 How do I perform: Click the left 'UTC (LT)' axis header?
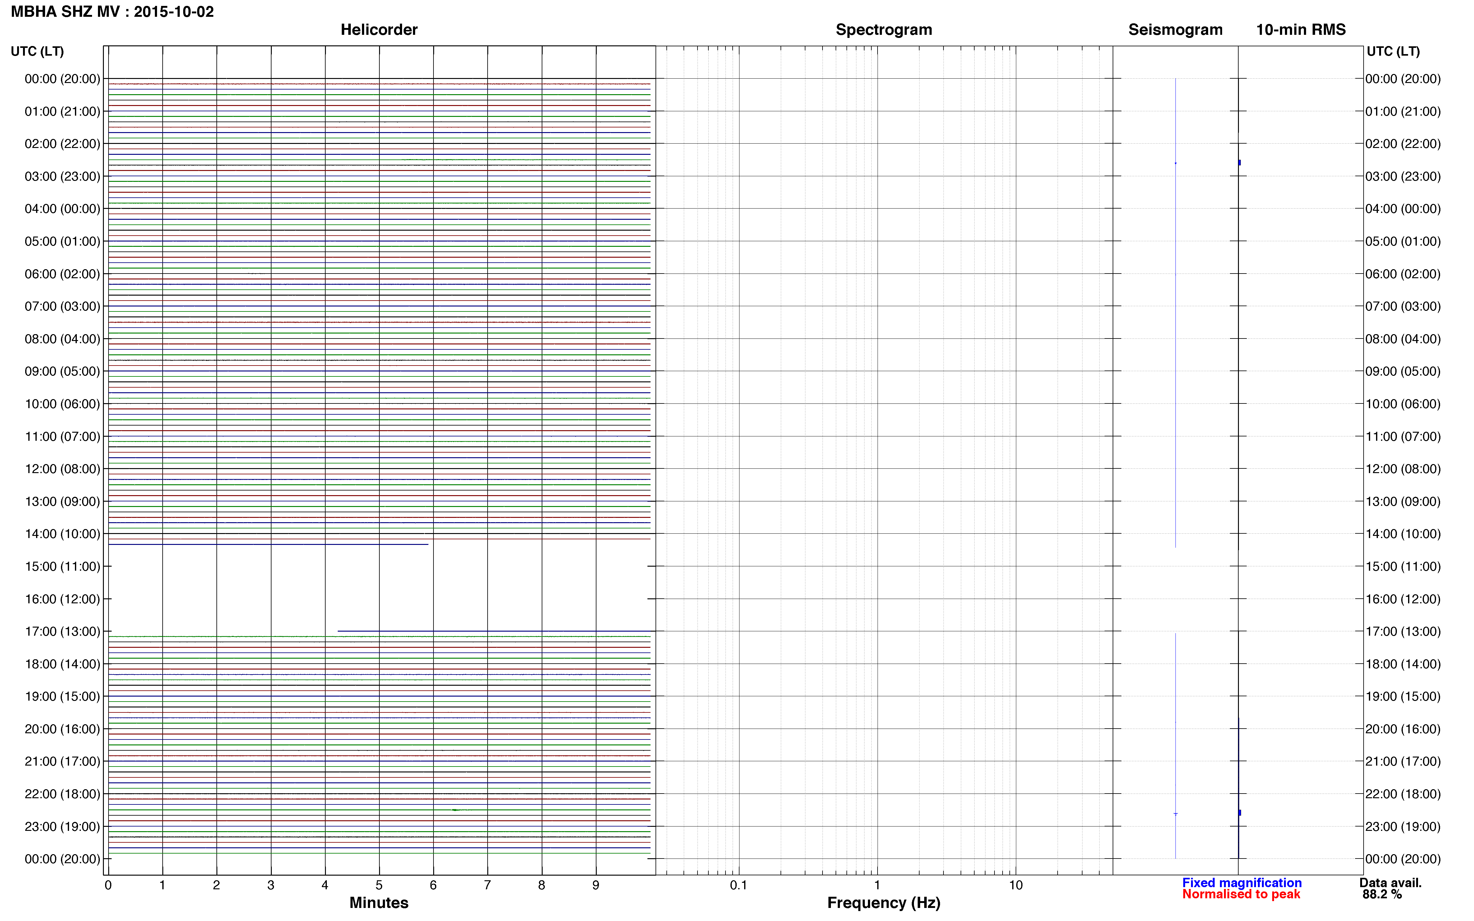tap(37, 51)
